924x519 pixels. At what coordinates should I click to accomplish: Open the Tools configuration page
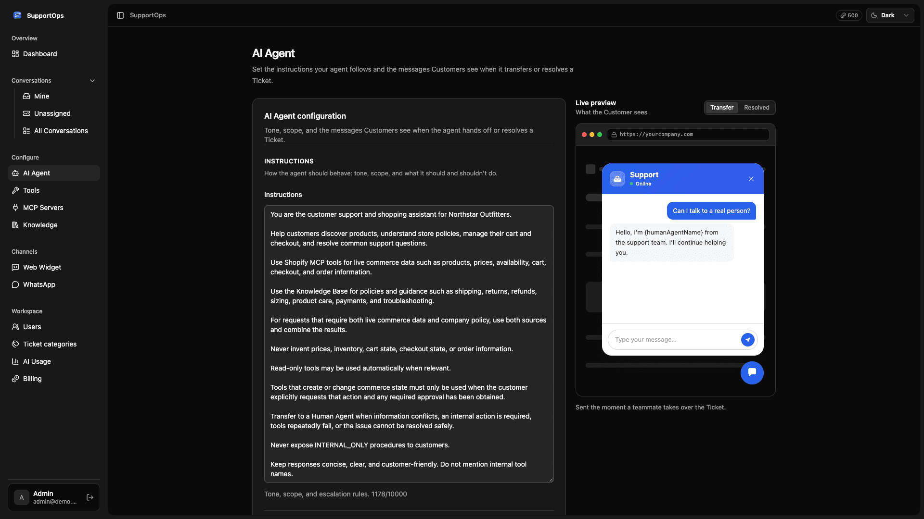(x=54, y=190)
